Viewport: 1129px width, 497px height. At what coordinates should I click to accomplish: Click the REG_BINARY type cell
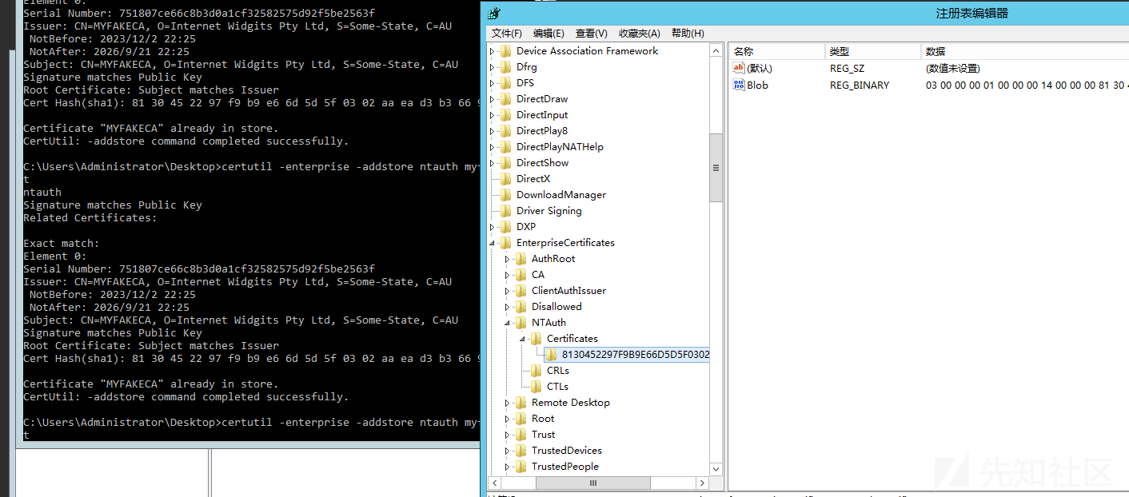[860, 85]
